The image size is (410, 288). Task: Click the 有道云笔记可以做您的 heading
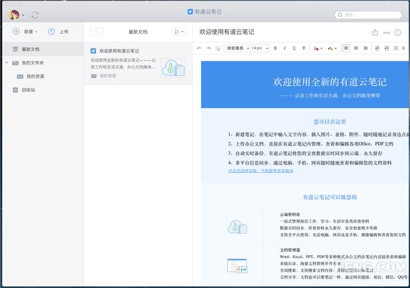[330, 197]
